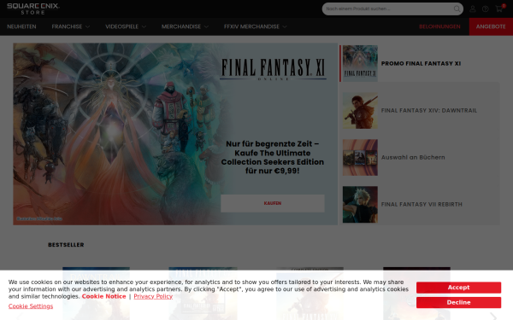Screen dimensions: 513x320
Task: Select Final Fantasy XIV Dawntrail thumbnail
Action: [x=360, y=110]
